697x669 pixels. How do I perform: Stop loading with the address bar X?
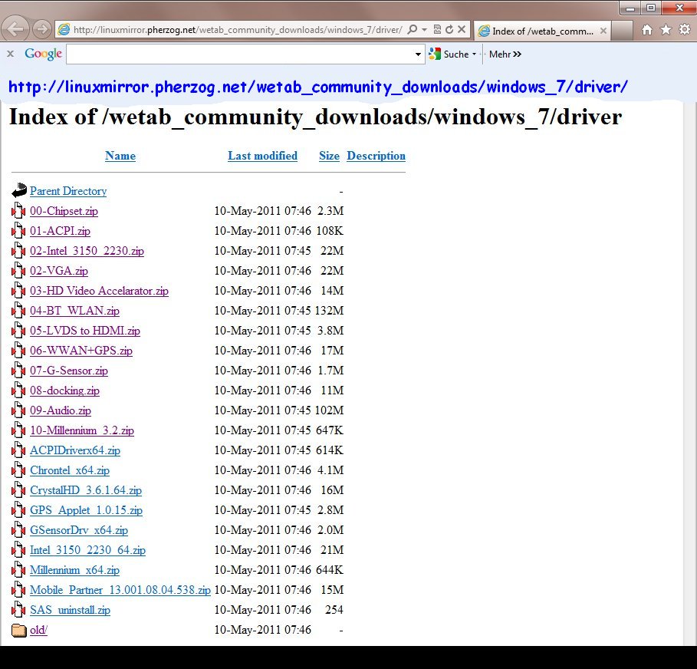[x=462, y=29]
